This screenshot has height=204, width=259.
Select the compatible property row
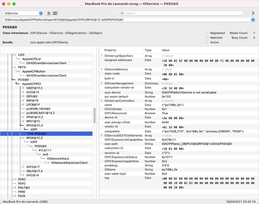[179, 131]
